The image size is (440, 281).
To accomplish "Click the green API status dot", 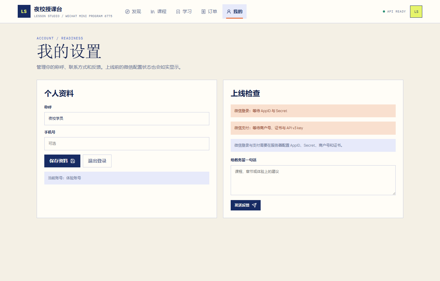I will [x=384, y=12].
